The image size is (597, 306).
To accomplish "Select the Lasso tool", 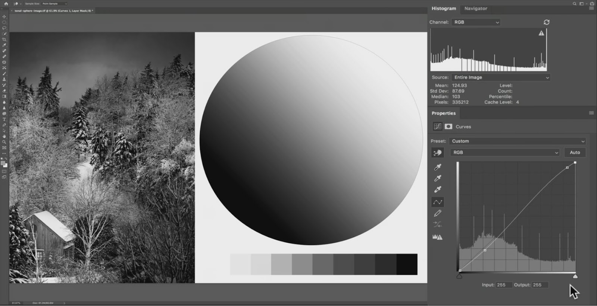I will pyautogui.click(x=4, y=28).
